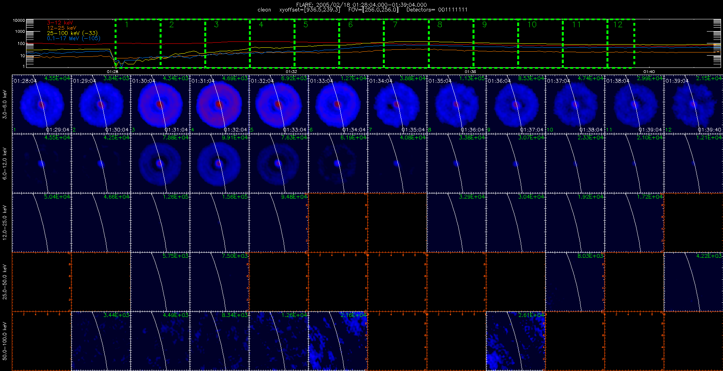Click the 10000 y-axis label
This screenshot has height=371, width=723.
[x=19, y=21]
